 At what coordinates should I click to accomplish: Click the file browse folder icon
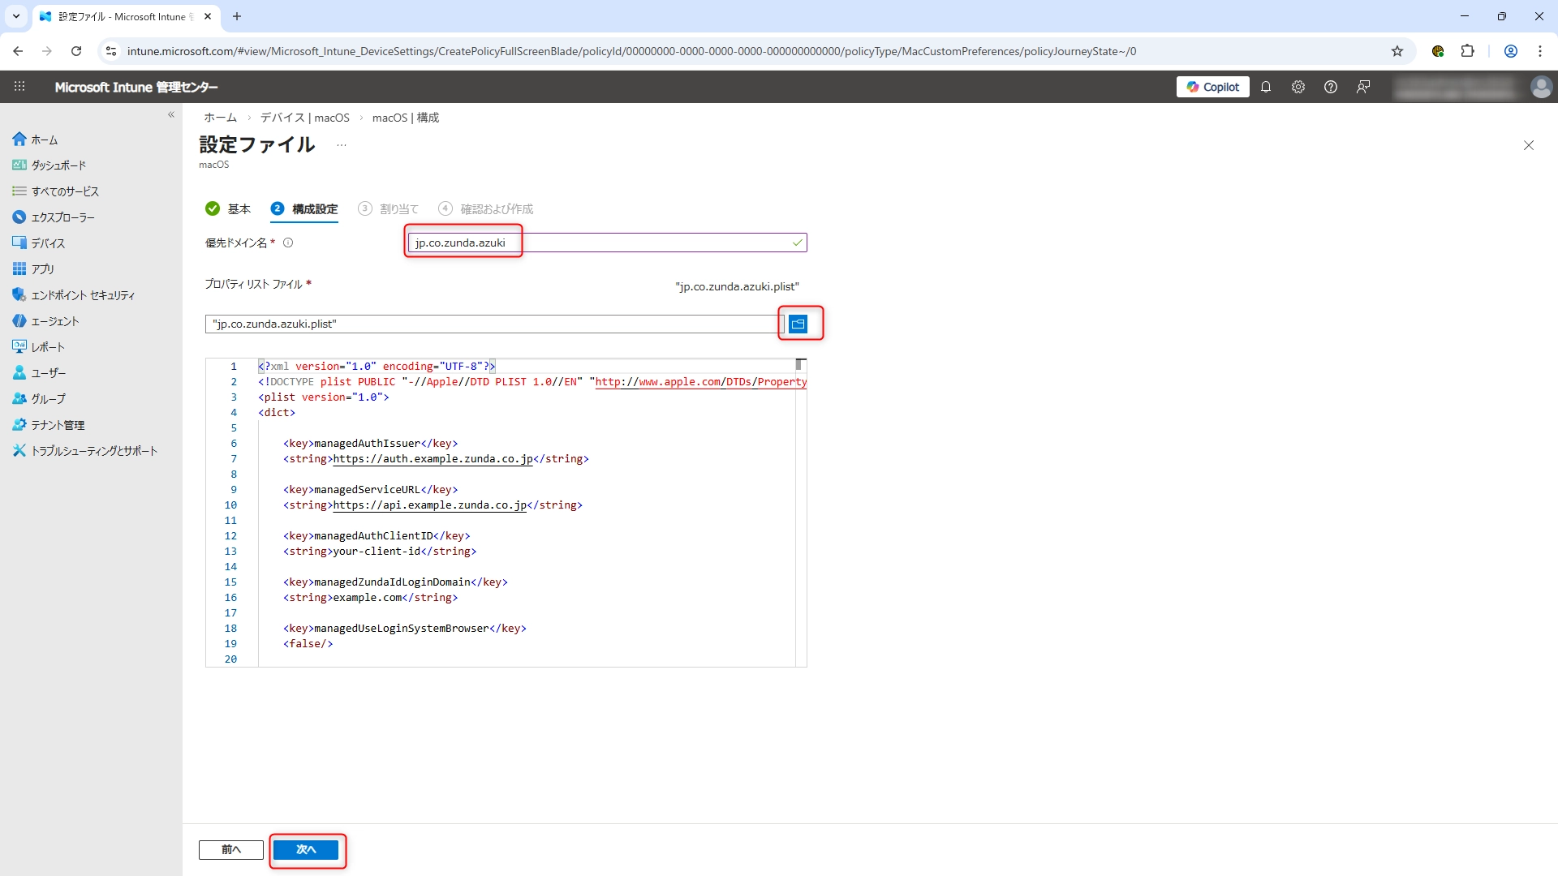coord(798,324)
